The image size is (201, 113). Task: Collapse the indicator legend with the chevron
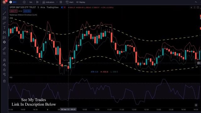pos(11,21)
